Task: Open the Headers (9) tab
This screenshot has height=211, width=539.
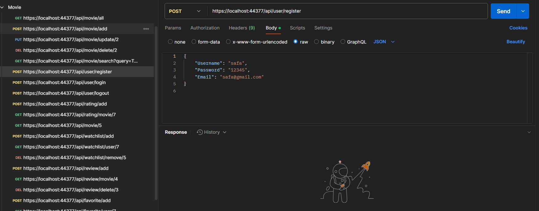Action: (x=242, y=28)
